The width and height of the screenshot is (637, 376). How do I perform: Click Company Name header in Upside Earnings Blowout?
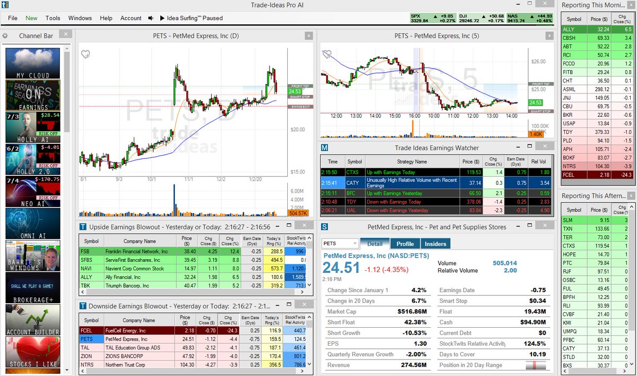140,241
